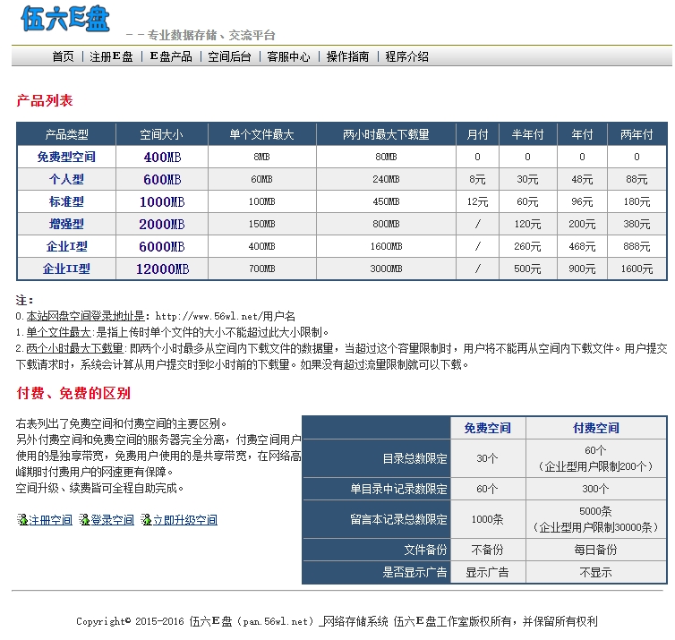
Task: Click underlined 两个小时最大下载量 note text
Action: pyautogui.click(x=74, y=348)
